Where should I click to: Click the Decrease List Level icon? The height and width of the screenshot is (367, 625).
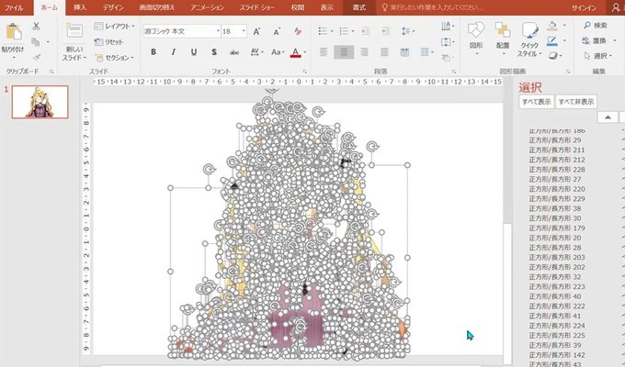tap(365, 31)
